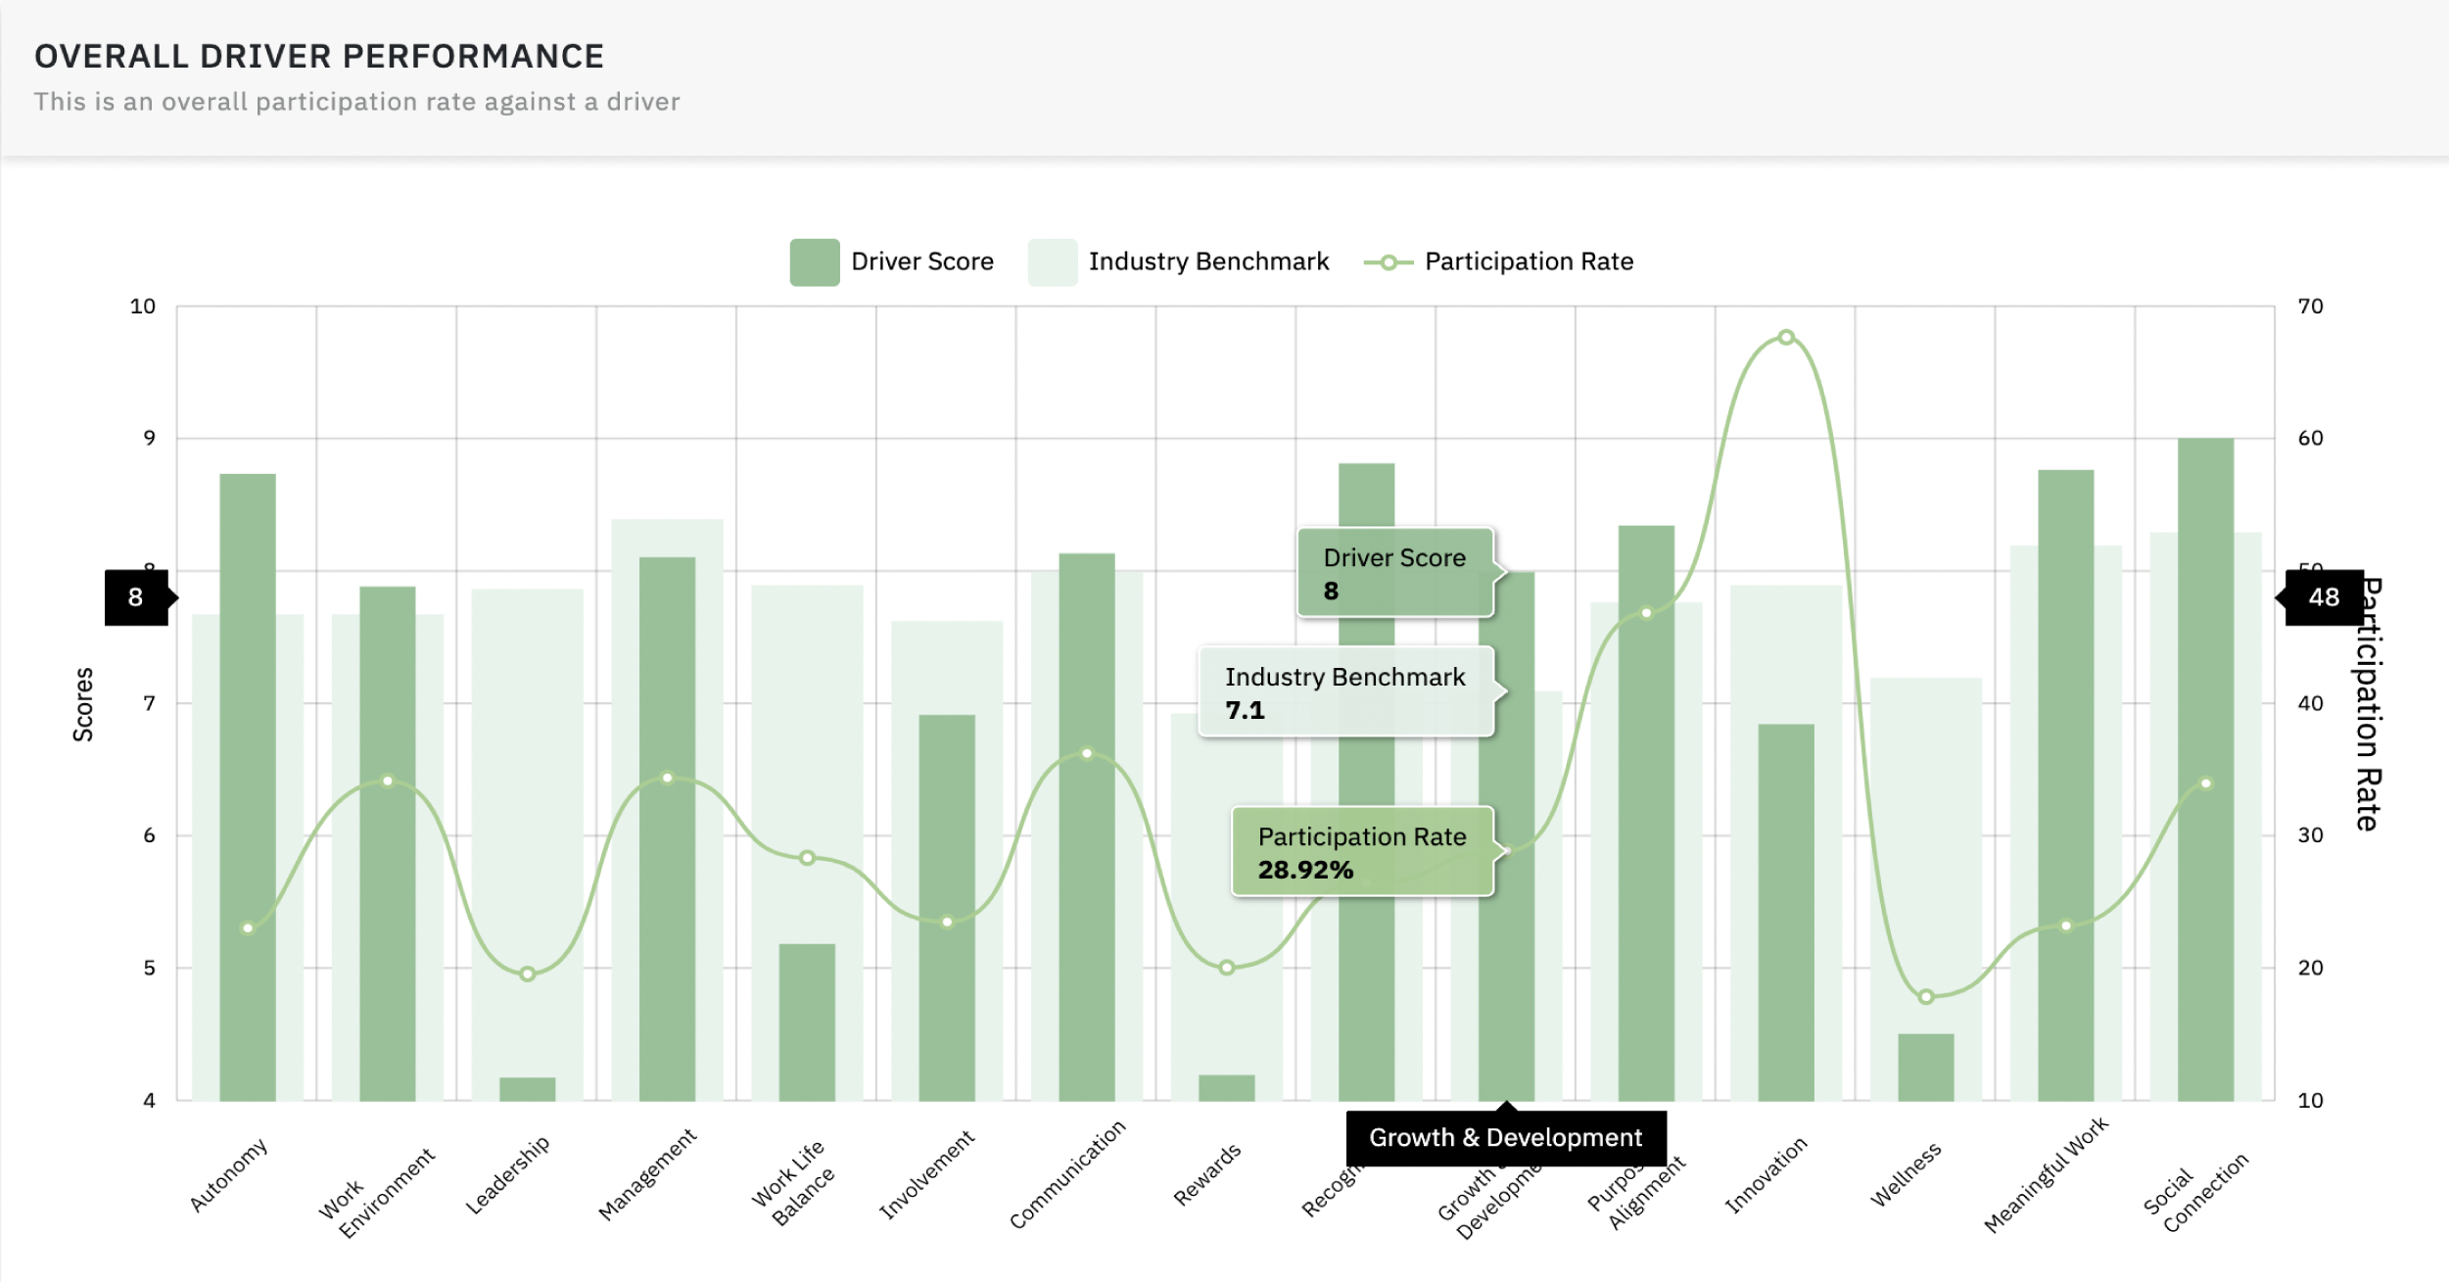The image size is (2449, 1282).
Task: Toggle the Driver Score legend item
Action: point(920,261)
